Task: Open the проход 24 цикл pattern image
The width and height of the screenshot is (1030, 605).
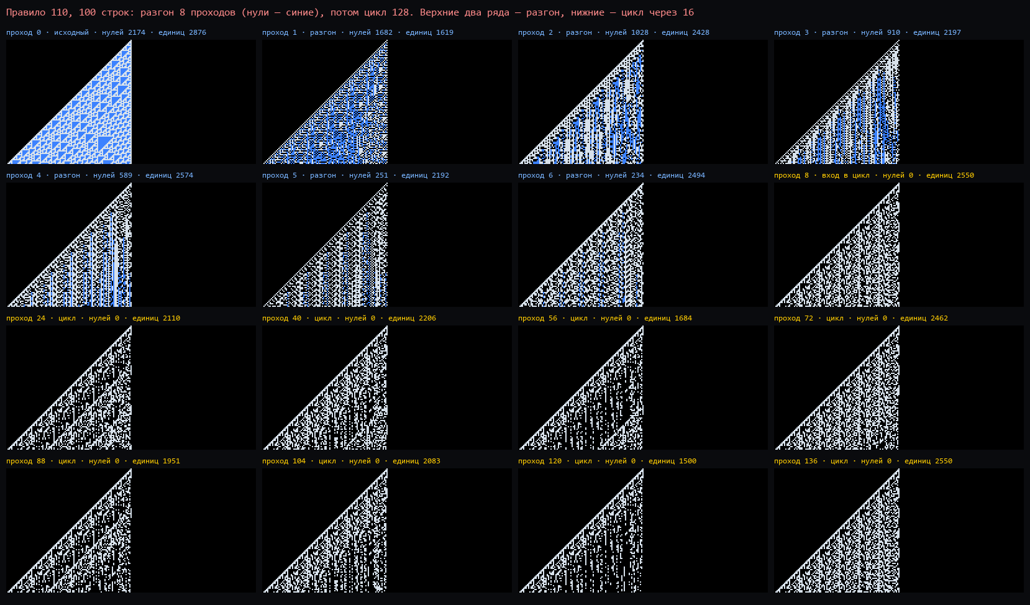Action: [x=131, y=388]
